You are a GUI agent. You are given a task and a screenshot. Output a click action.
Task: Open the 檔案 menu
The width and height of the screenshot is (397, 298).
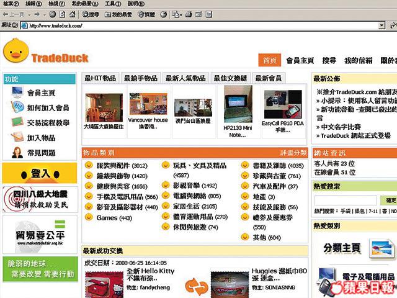point(11,4)
